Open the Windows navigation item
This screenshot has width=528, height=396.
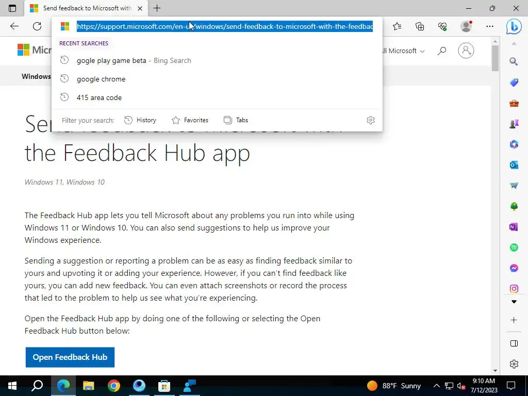[x=37, y=76]
